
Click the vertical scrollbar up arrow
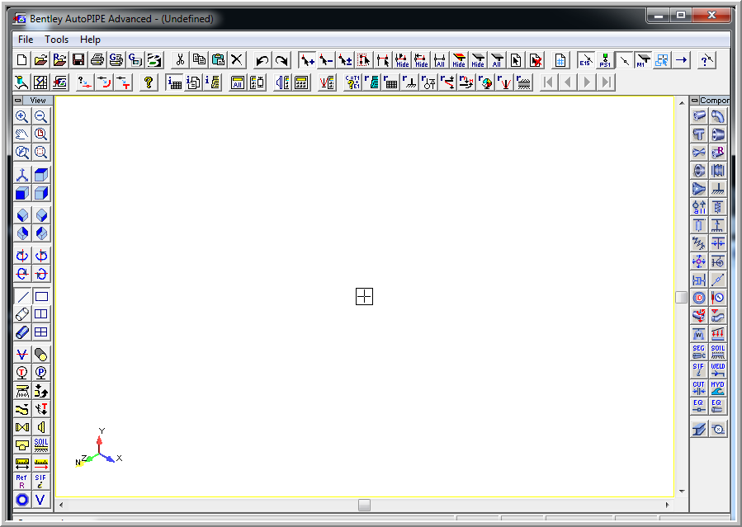(x=682, y=102)
